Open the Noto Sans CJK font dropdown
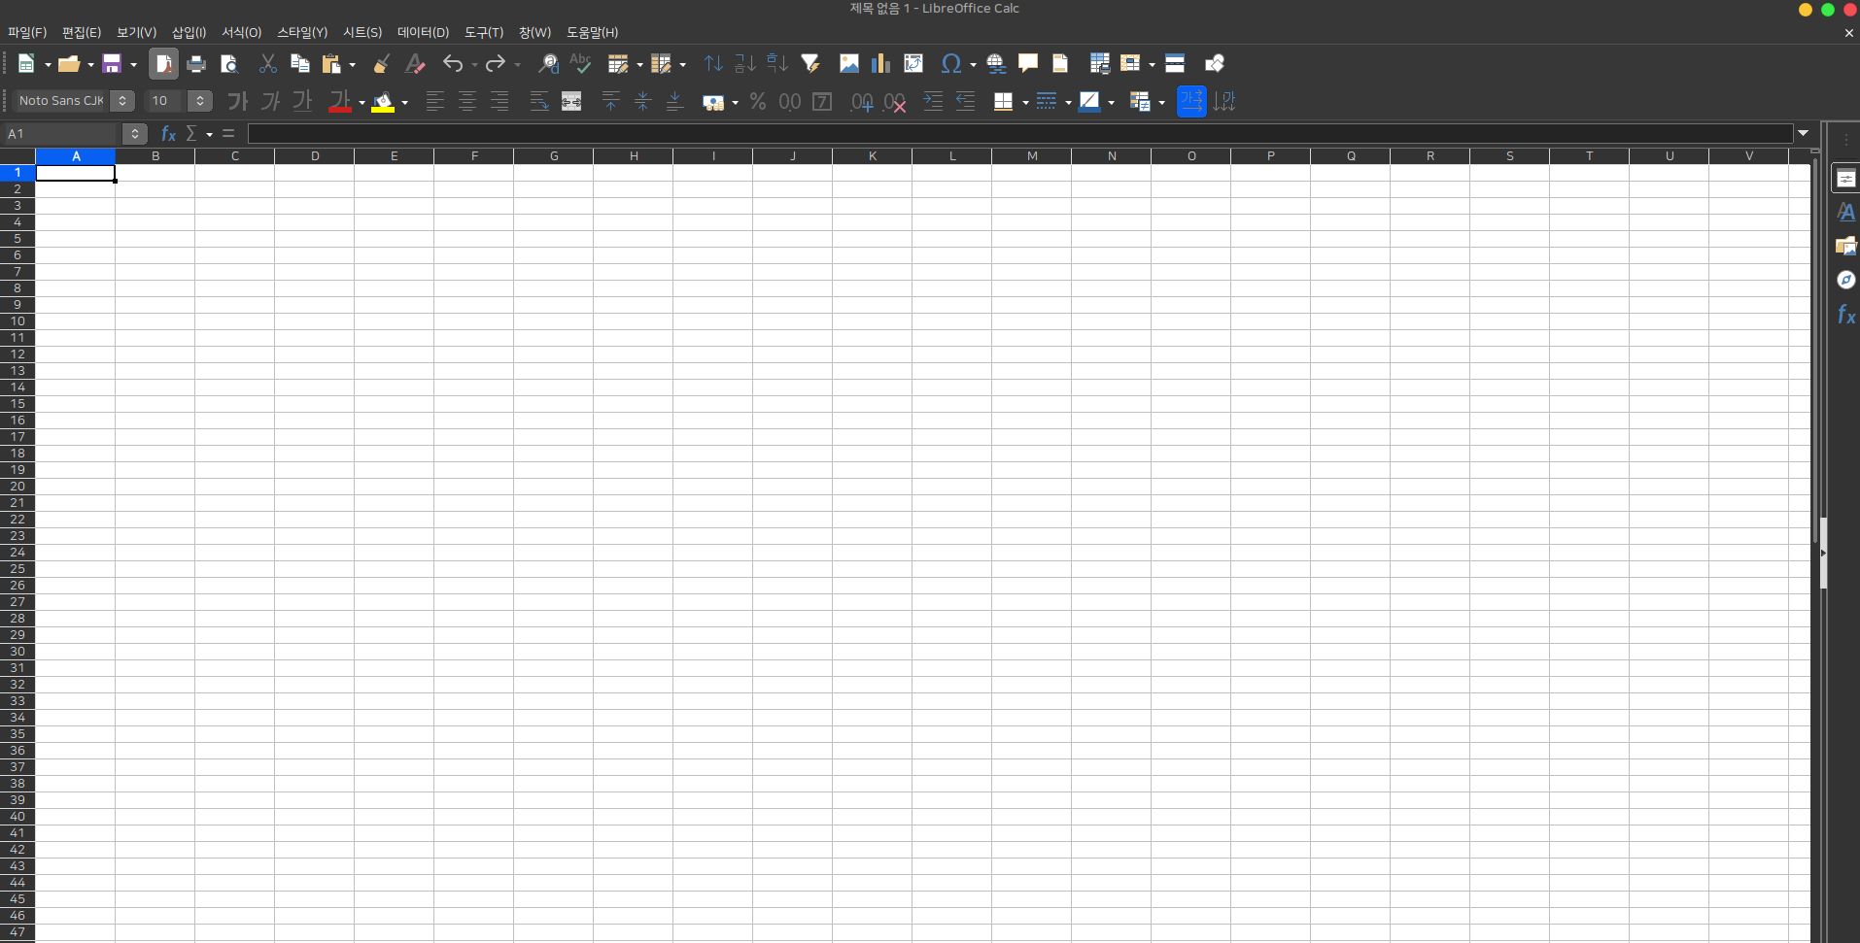 point(122,101)
